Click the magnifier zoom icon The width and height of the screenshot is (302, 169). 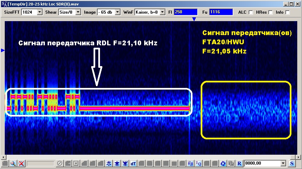tap(14, 164)
